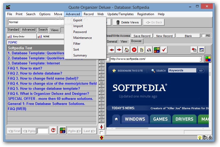Click the FSPC blocks icon in browser toolbar
Viewport: 220px width, 147px height.
157,50
